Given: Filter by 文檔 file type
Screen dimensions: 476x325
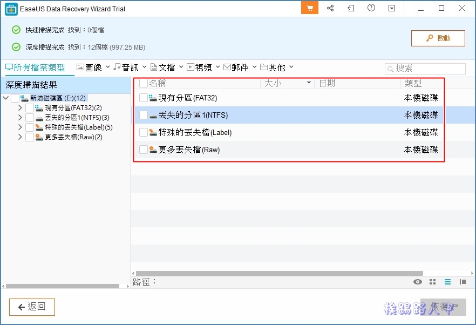Looking at the screenshot, I should coord(163,67).
